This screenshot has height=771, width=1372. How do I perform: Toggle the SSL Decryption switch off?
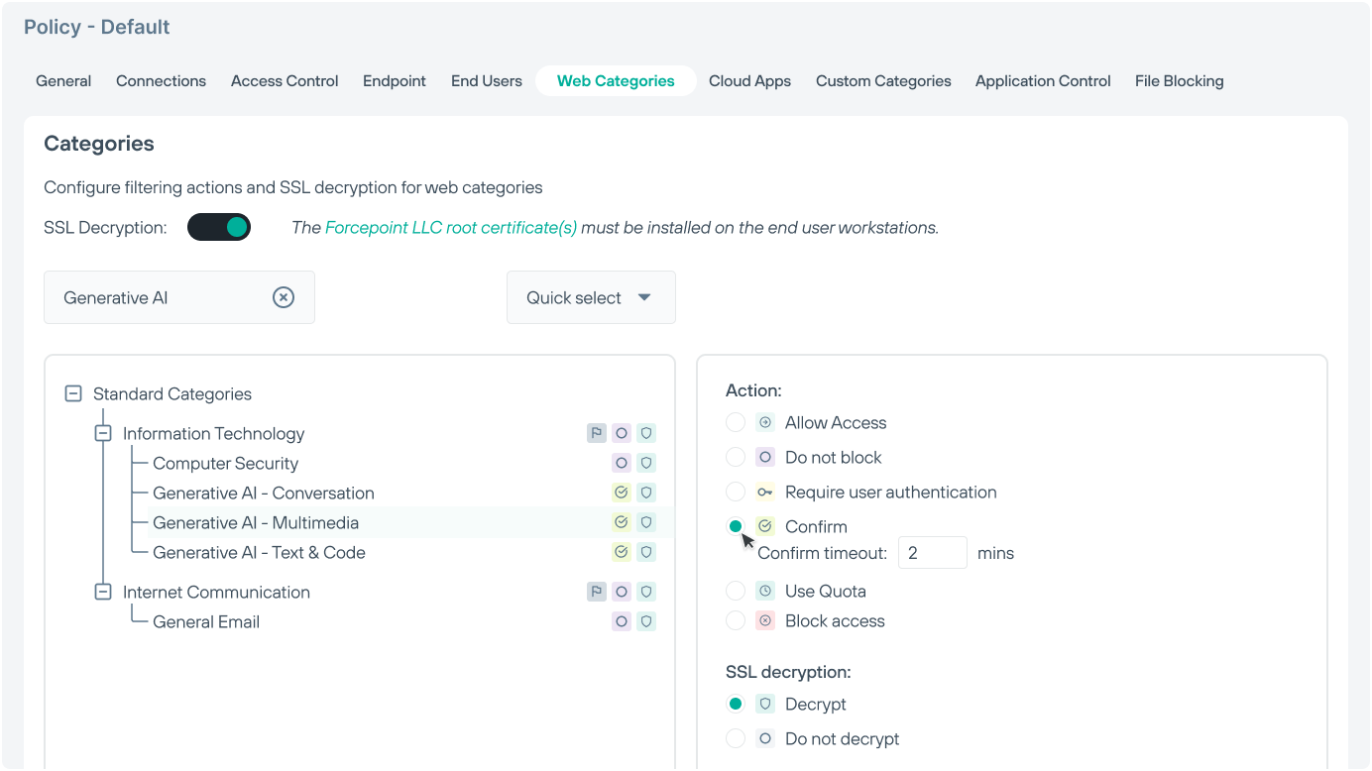[x=219, y=227]
